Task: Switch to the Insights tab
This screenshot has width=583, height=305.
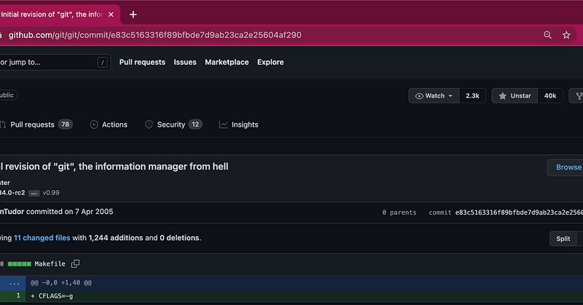Action: [x=238, y=124]
